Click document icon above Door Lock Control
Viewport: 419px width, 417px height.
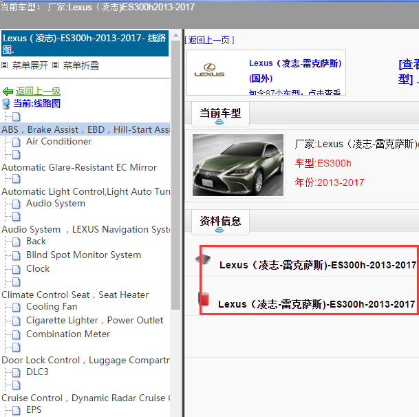[x=17, y=347]
